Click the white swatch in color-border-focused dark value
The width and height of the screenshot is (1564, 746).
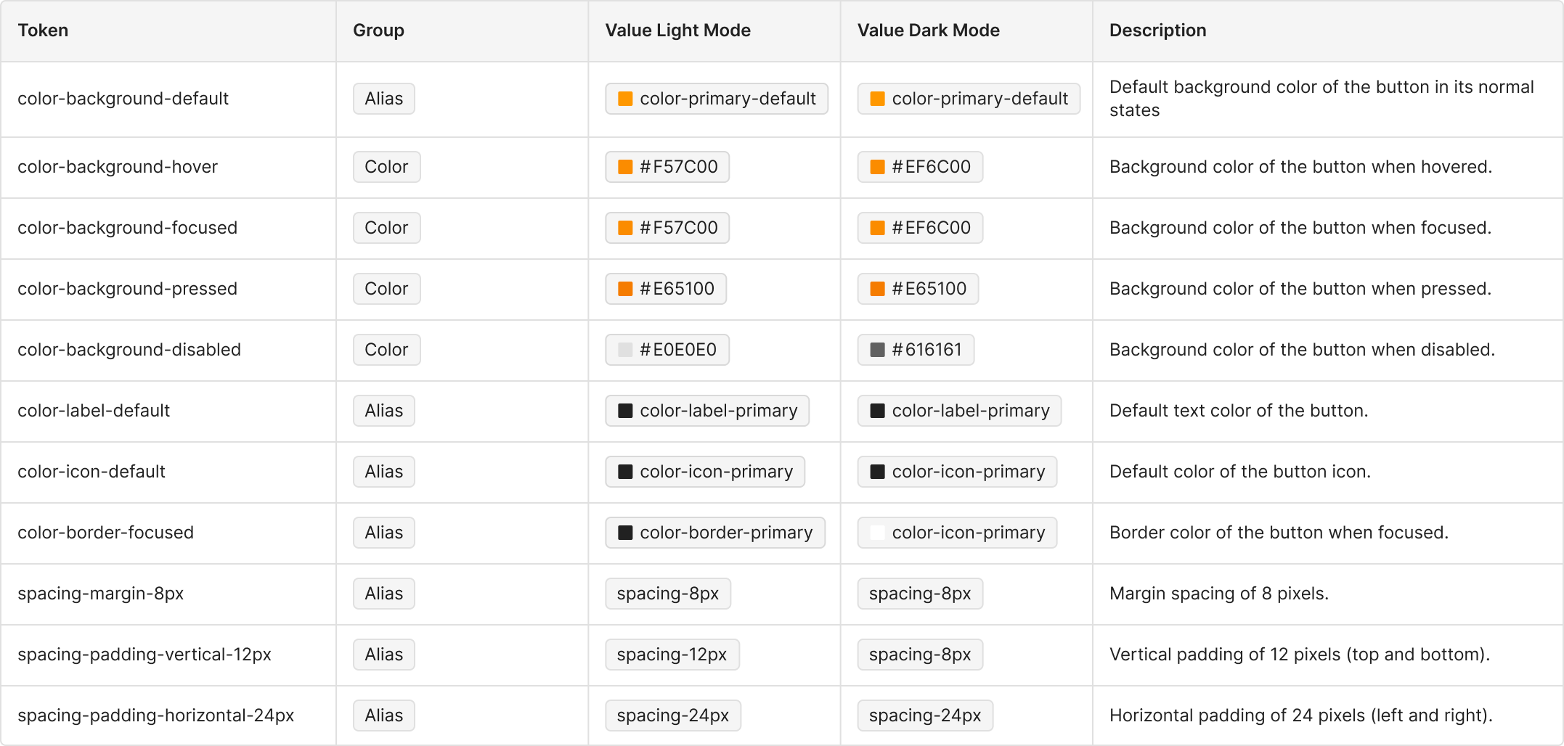[x=877, y=533]
